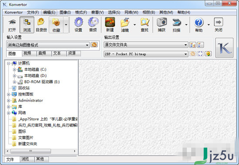Viewport: 239px width, 165px height.
Task: Expand BD-ROM 驱动器 (E:) node
Action: coord(14,82)
